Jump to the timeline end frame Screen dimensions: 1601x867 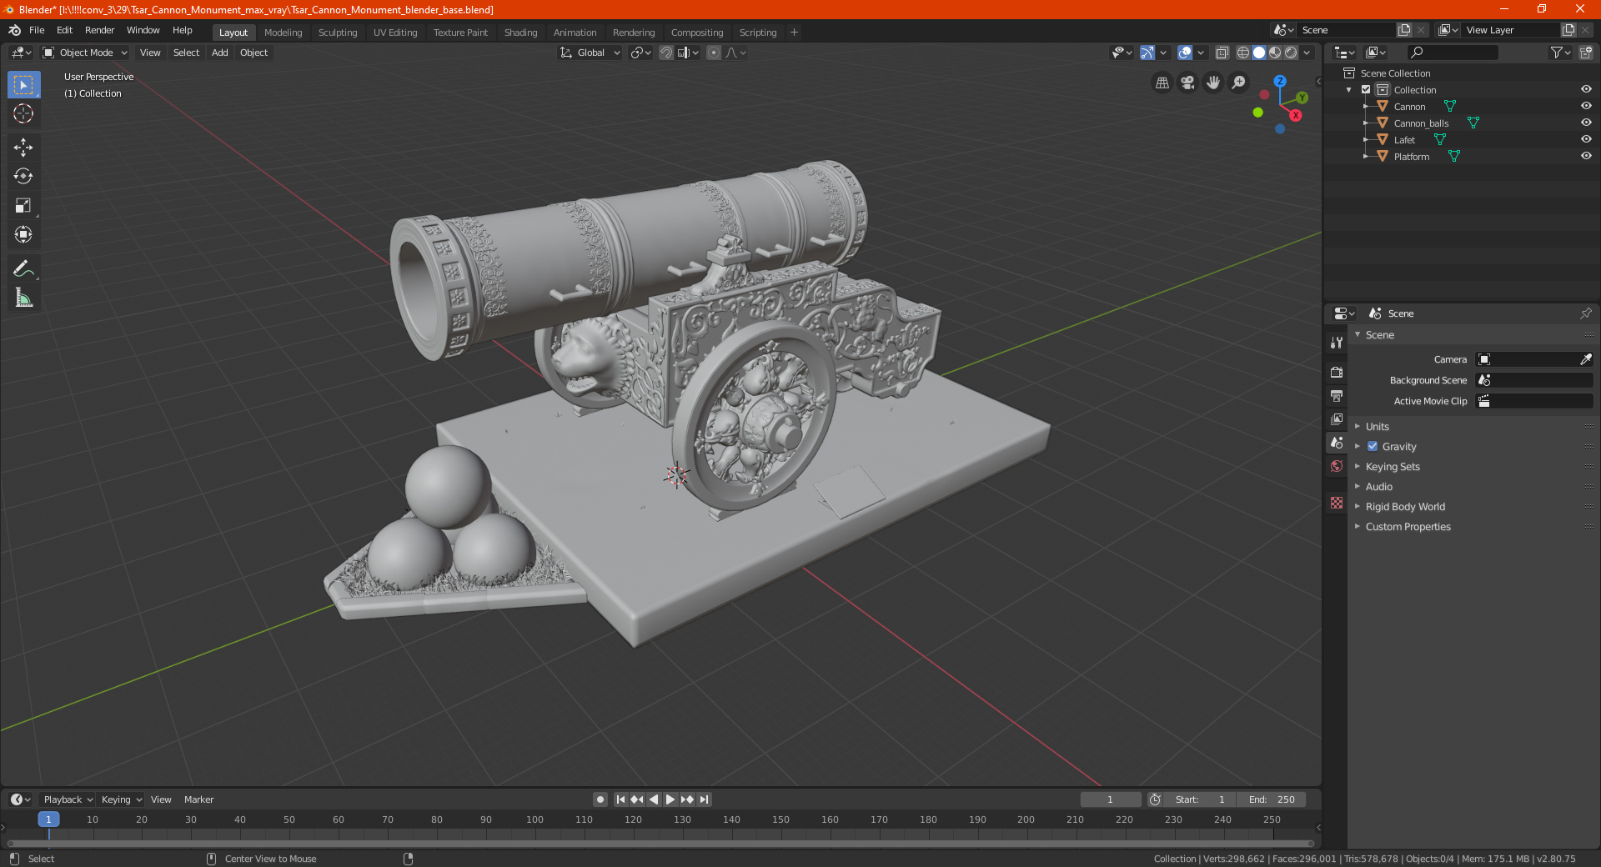tap(704, 799)
